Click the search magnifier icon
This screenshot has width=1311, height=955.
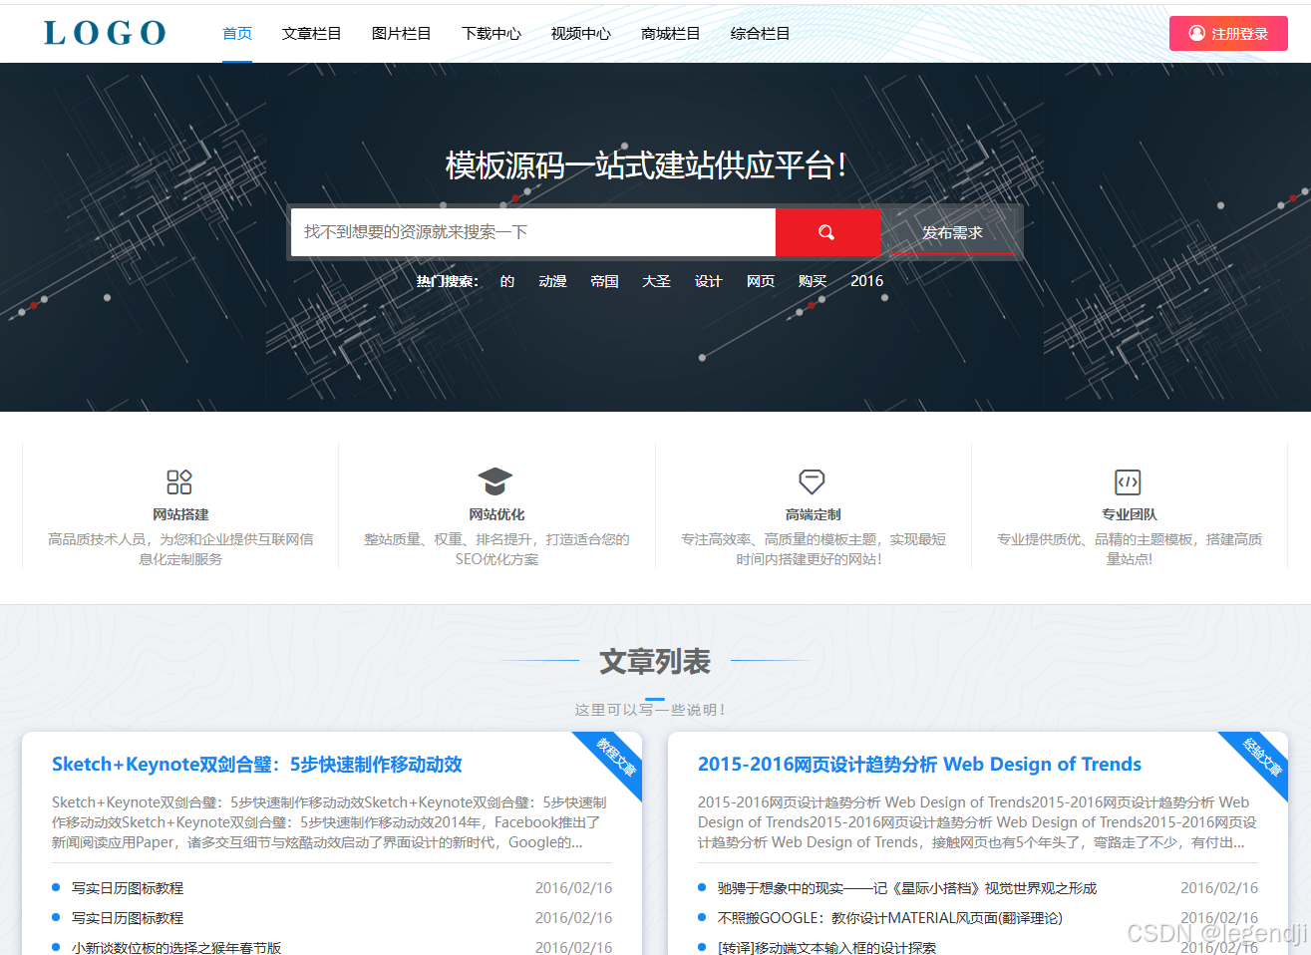(826, 232)
